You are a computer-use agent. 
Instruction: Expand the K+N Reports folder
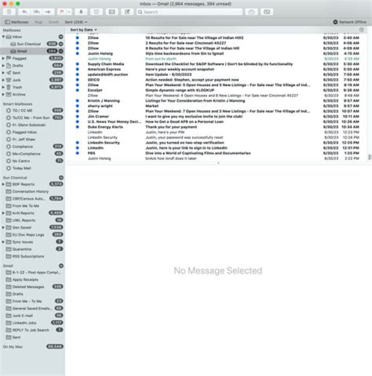point(4,213)
